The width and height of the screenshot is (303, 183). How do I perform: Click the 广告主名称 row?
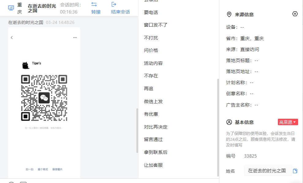(242, 105)
